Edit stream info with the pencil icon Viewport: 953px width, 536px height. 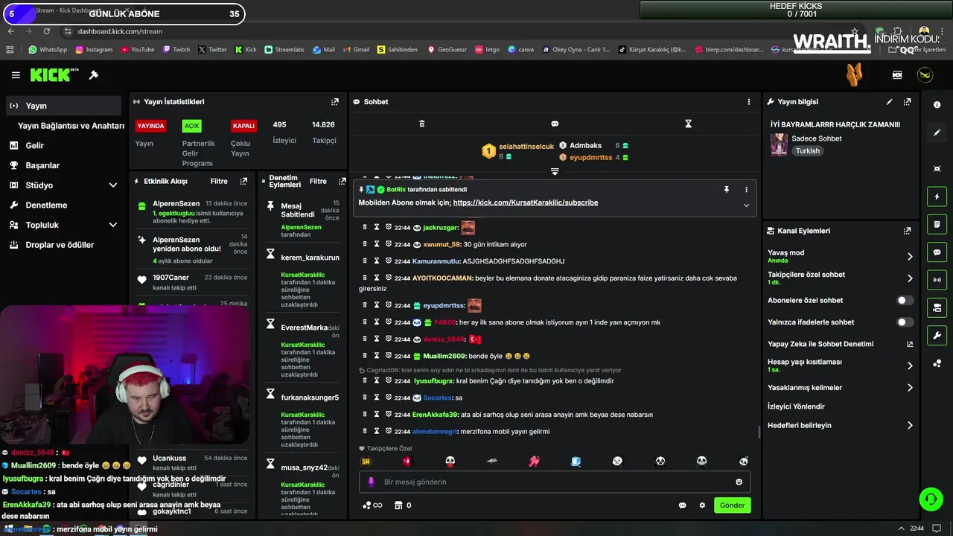[x=889, y=102]
